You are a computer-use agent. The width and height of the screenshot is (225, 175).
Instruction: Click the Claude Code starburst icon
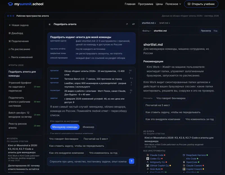(x=148, y=155)
